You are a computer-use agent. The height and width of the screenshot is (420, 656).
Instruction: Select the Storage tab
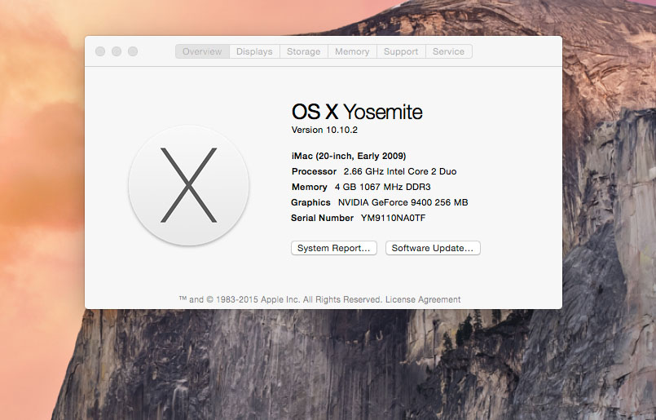tap(303, 51)
